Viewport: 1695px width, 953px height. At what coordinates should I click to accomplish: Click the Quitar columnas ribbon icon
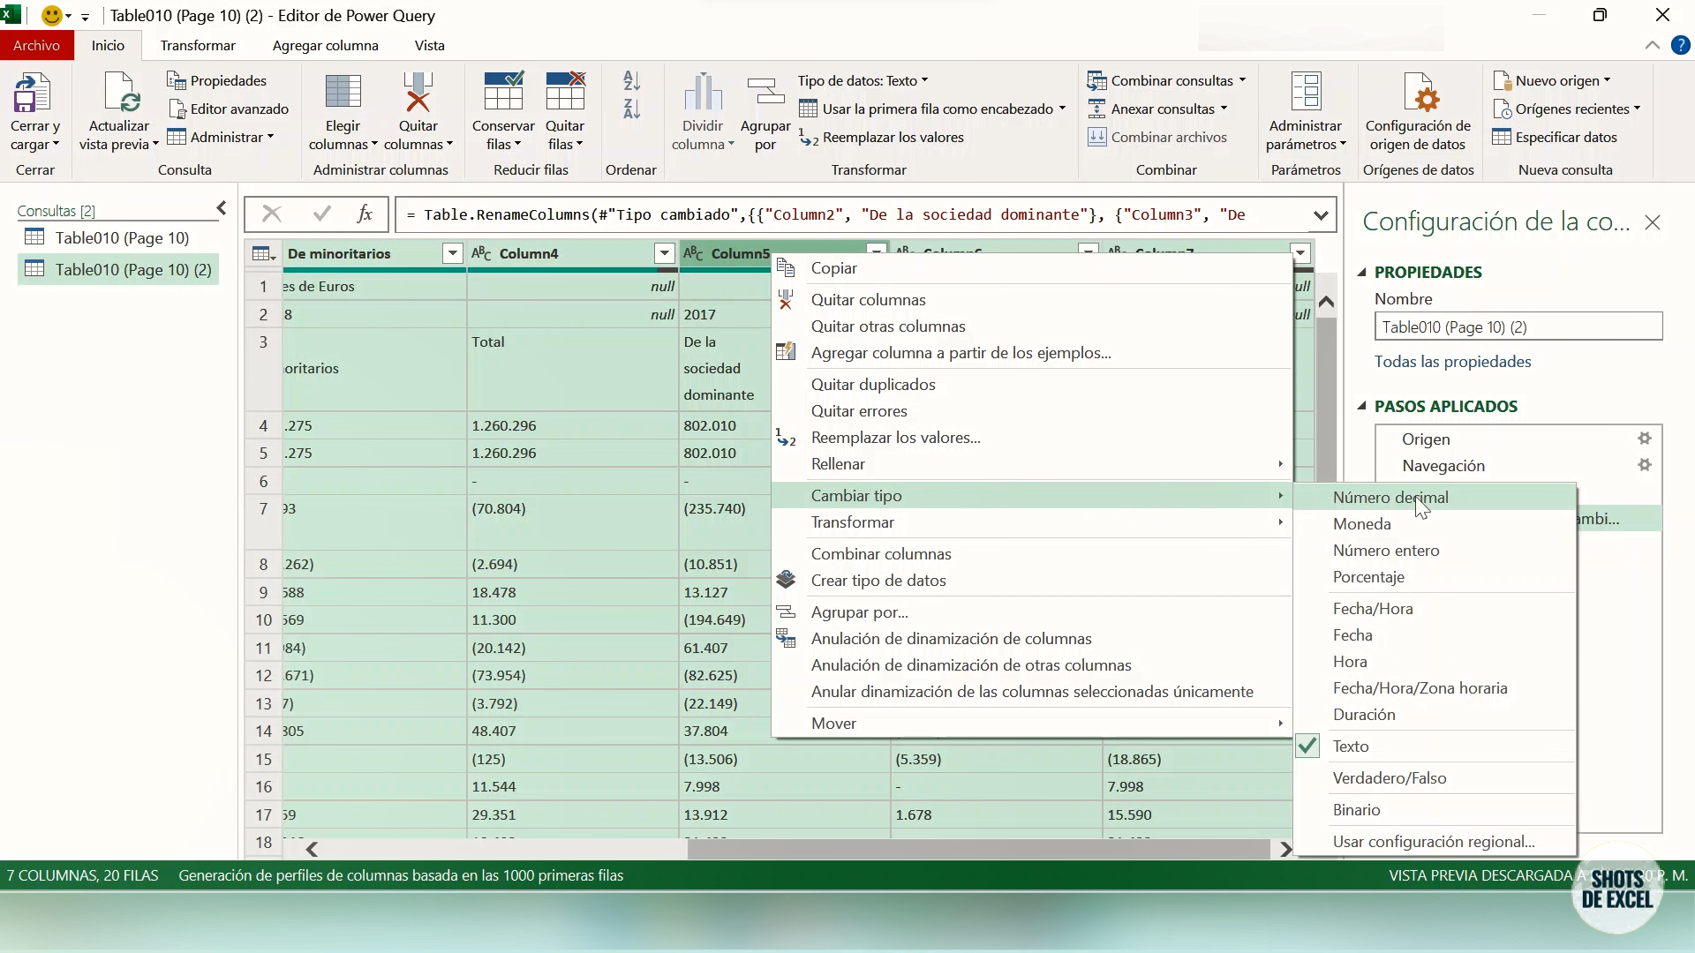[418, 93]
